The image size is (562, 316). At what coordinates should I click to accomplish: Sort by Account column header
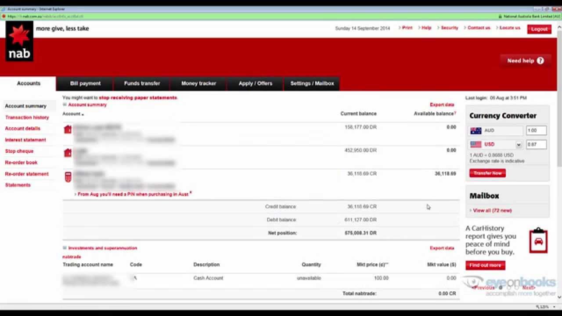(73, 114)
